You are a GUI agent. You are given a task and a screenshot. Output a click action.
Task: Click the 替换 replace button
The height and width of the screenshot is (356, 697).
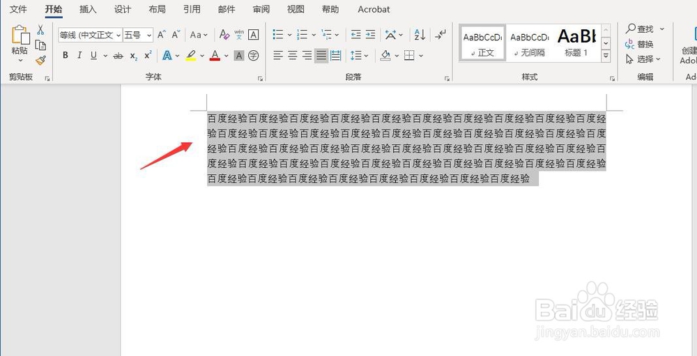pos(639,45)
